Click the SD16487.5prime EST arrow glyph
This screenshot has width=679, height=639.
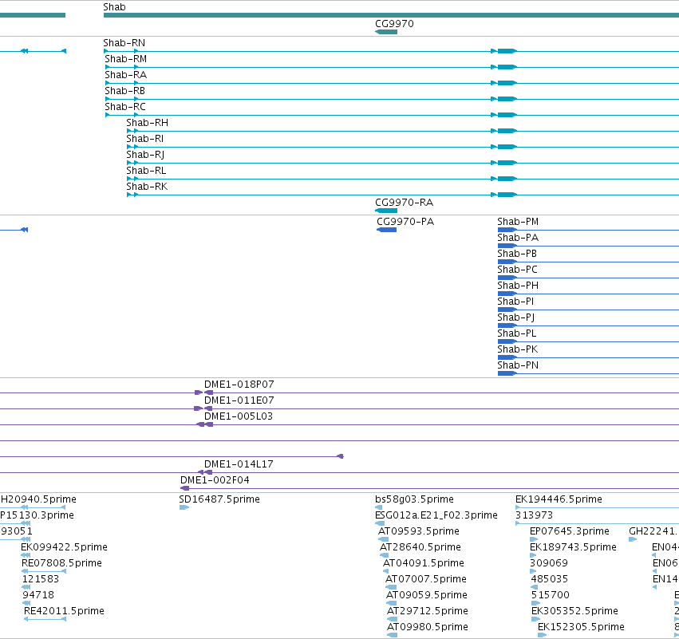tap(184, 507)
